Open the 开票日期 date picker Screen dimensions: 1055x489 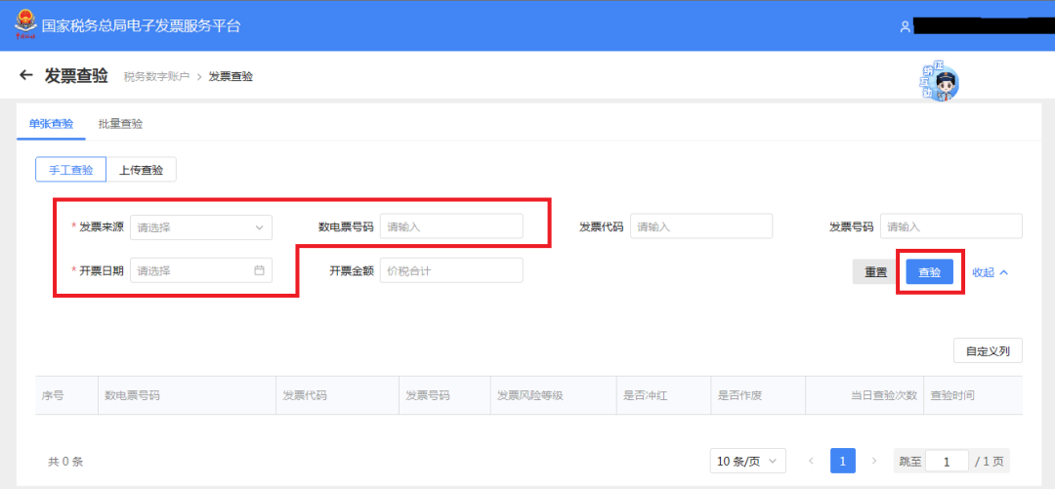click(x=201, y=270)
